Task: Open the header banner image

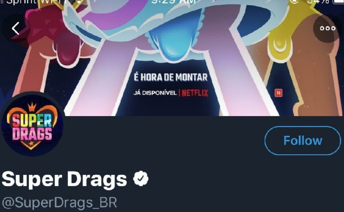Action: pos(172,58)
